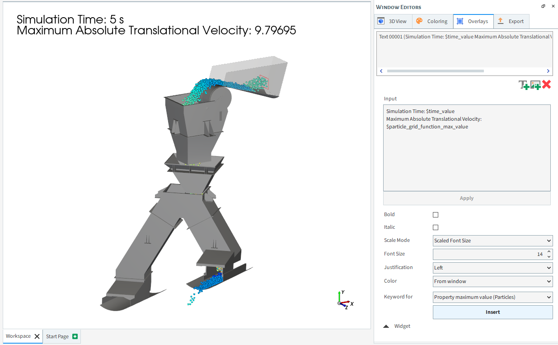Switch to the Export tab

[511, 21]
